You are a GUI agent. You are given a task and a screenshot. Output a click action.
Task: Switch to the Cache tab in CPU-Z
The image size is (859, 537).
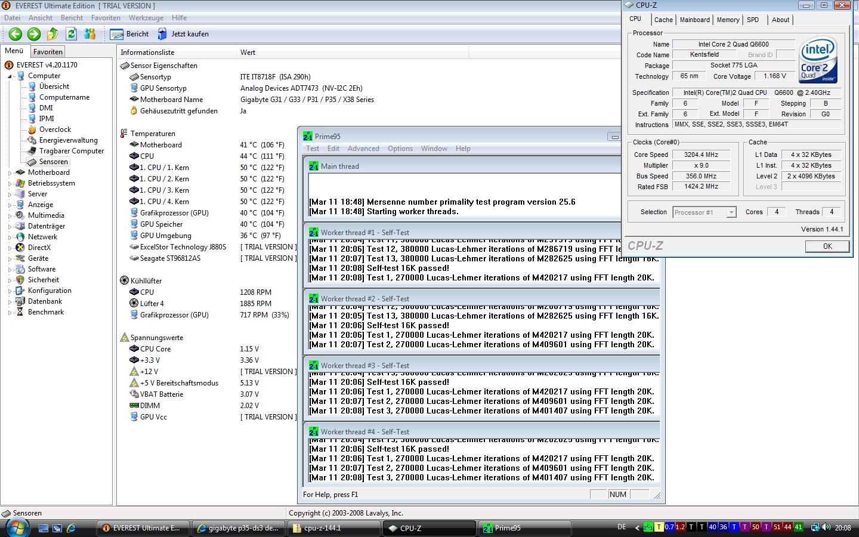663,20
